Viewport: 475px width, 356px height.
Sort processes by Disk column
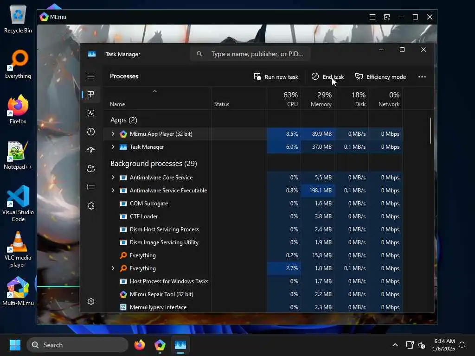click(352, 99)
